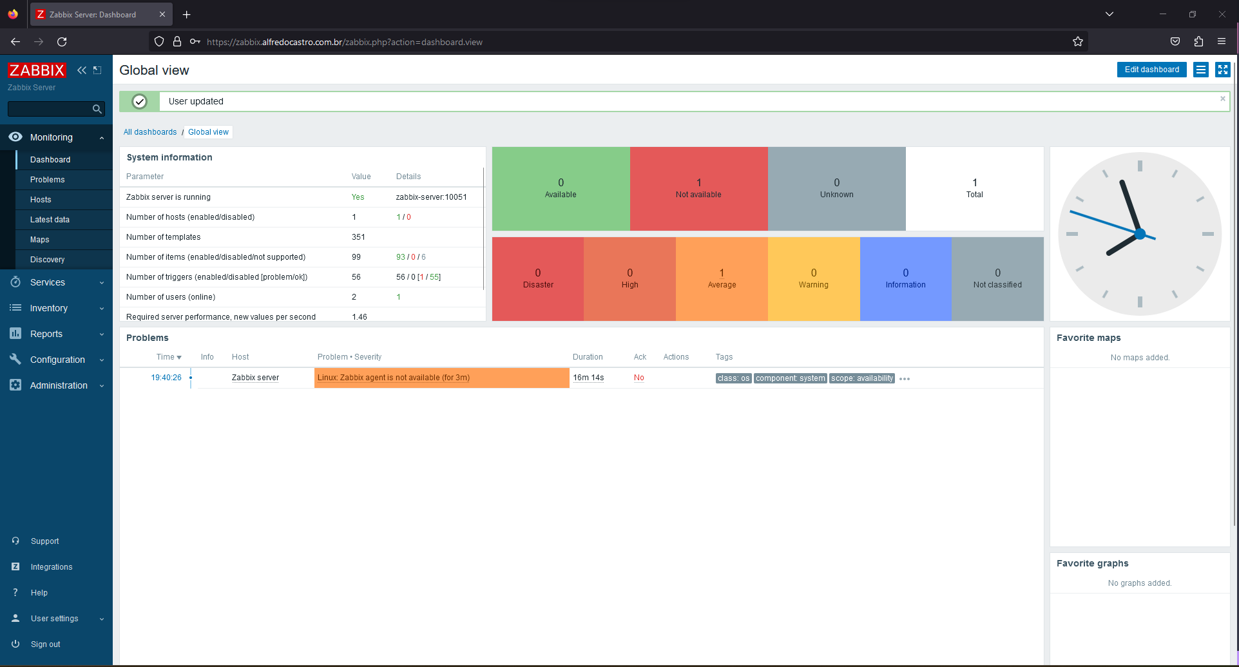Open problem time 19:40:26 link

(166, 378)
